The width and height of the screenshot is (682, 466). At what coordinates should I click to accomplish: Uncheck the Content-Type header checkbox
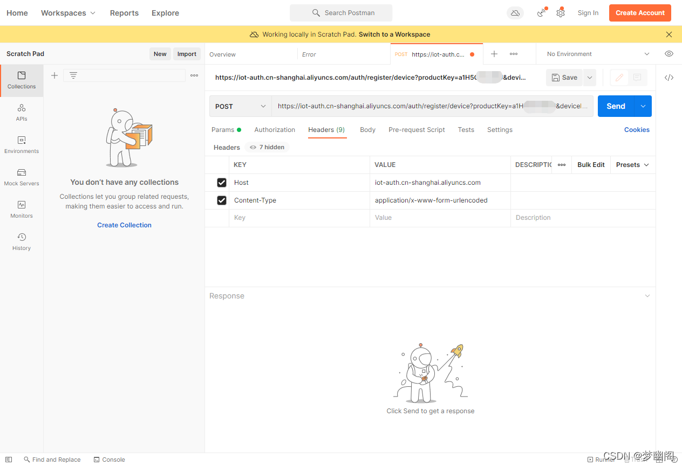(222, 200)
